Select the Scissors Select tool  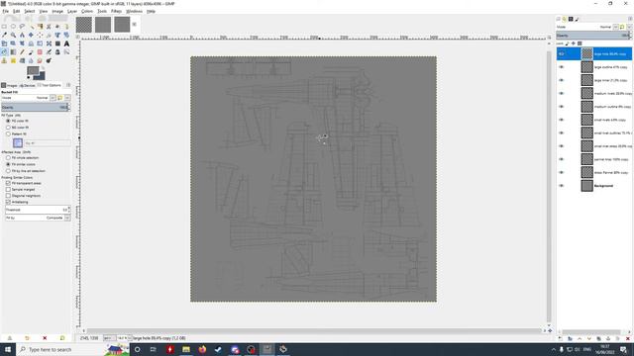[x=49, y=27]
